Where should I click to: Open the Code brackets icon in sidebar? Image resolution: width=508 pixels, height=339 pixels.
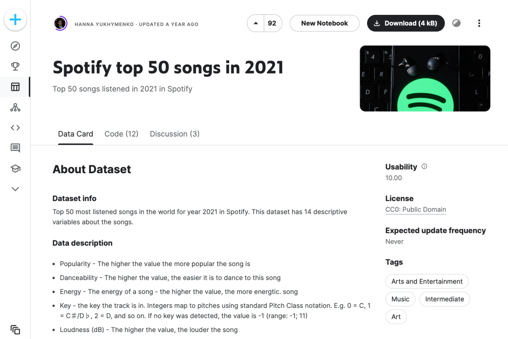[15, 128]
